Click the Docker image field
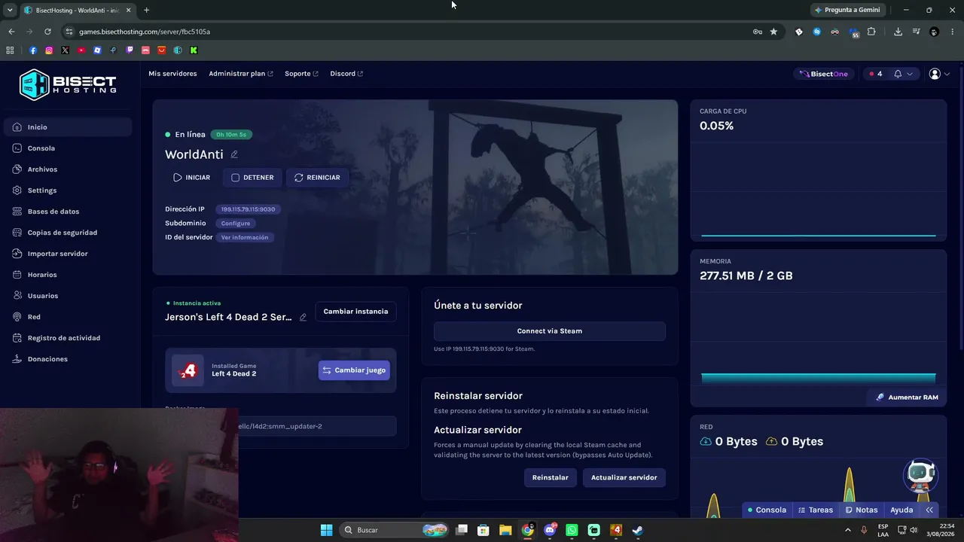964x542 pixels. tap(281, 426)
